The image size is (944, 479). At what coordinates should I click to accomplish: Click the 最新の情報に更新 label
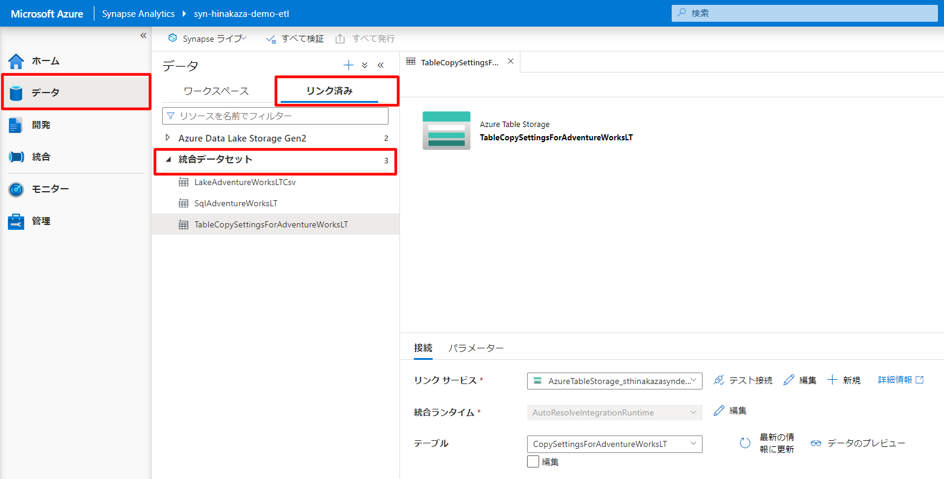point(777,443)
